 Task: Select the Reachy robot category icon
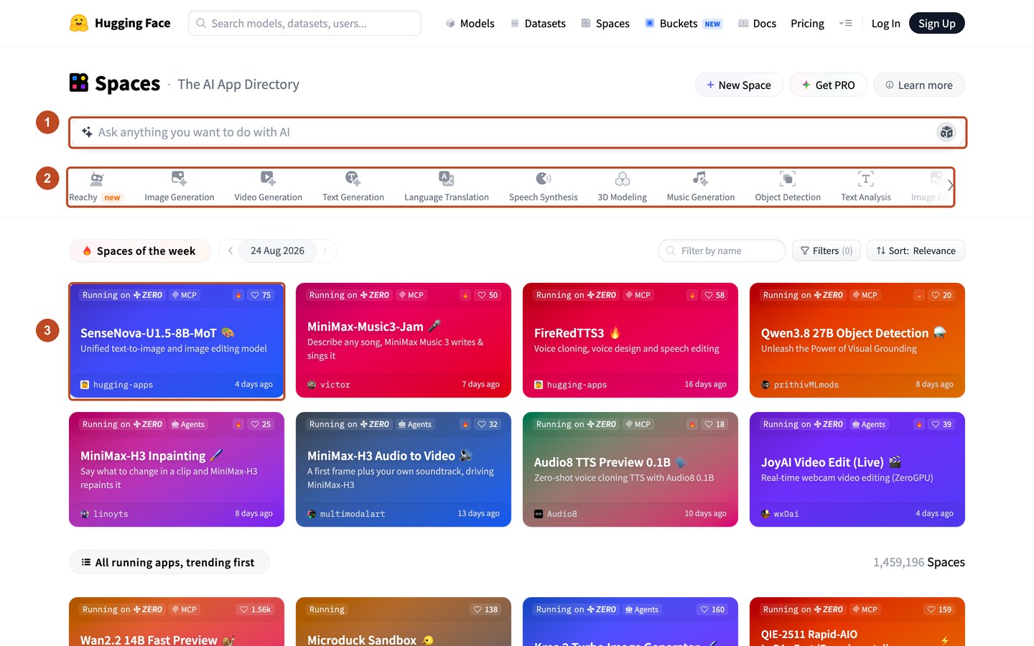(x=97, y=178)
